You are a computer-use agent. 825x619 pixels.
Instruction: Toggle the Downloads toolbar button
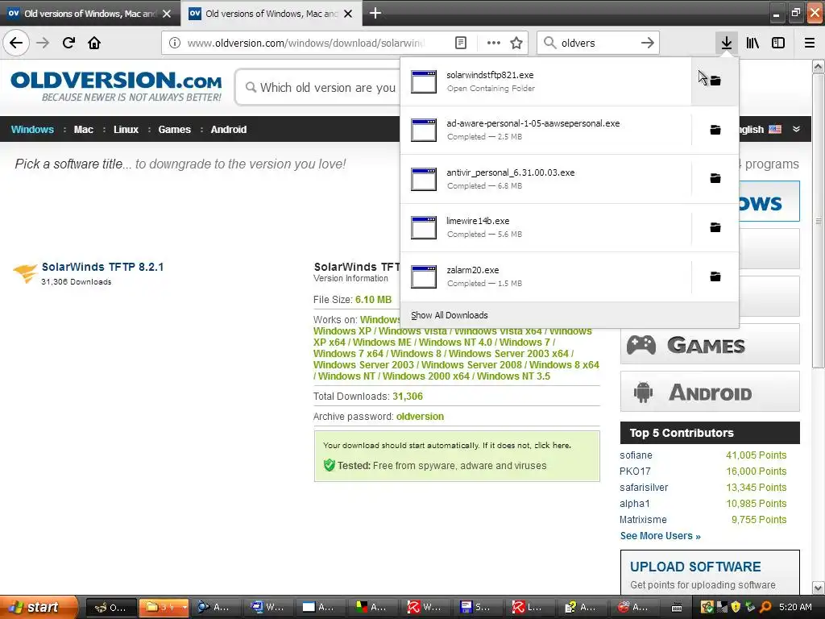point(727,43)
